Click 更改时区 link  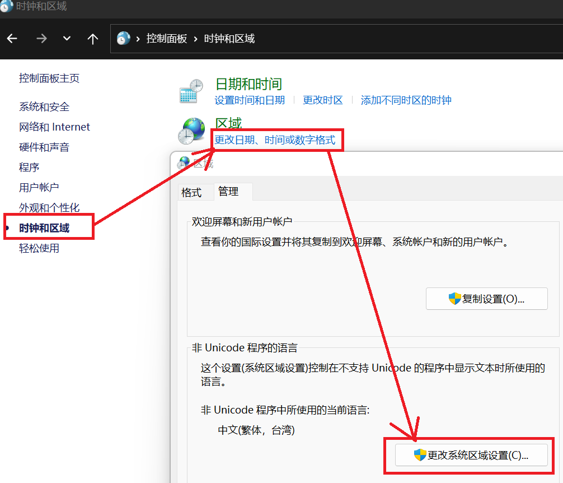[323, 100]
